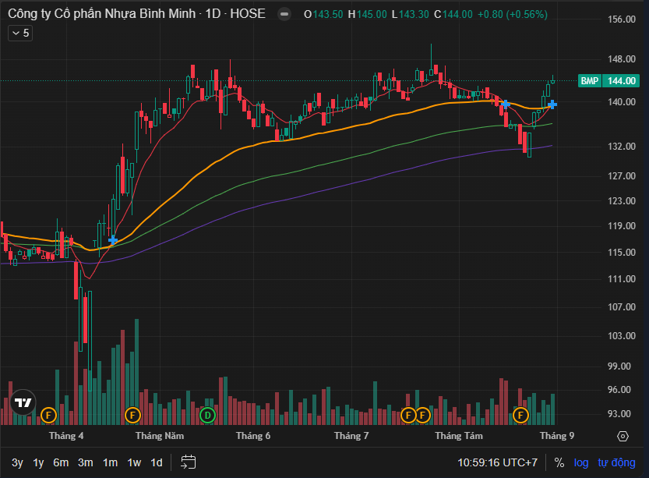Viewport: 649px width, 478px height.
Task: Click the last F marker near Tháng 9
Action: [x=520, y=415]
